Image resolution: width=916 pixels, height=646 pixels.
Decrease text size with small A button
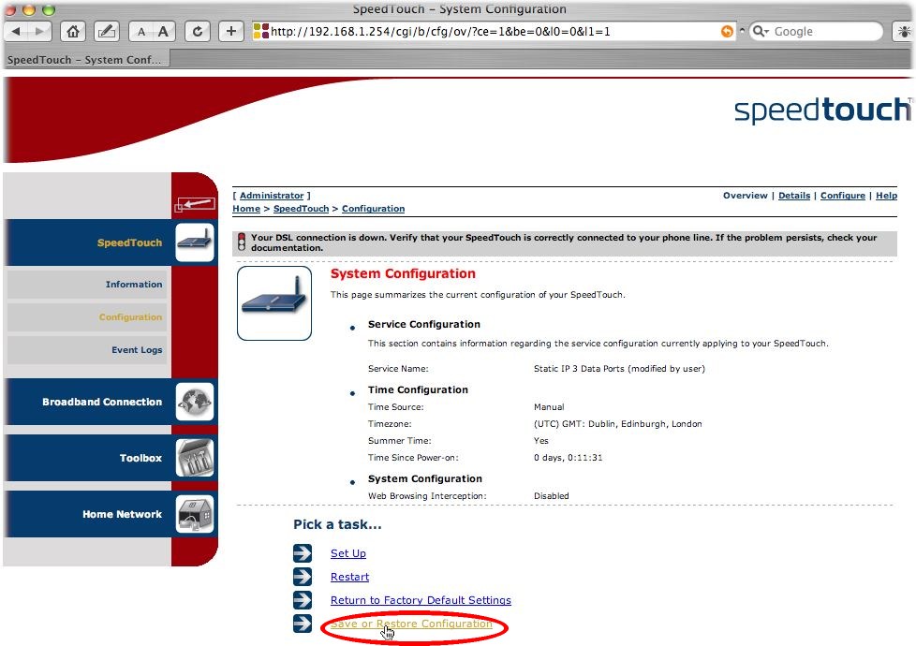point(140,32)
